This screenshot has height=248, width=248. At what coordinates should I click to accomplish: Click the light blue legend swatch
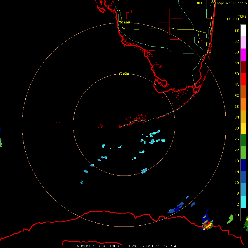pos(243,190)
